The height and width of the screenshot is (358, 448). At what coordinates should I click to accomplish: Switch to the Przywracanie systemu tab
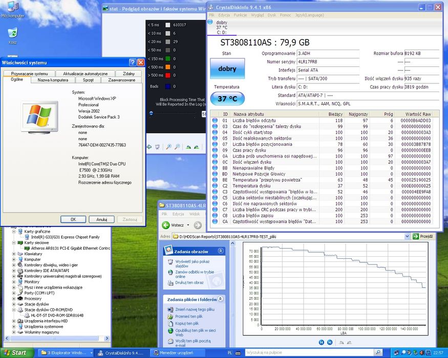[x=29, y=74]
